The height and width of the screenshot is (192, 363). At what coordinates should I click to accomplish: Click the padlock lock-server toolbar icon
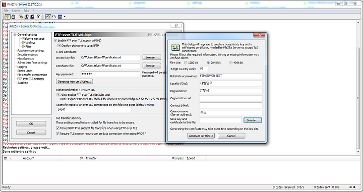(x=14, y=17)
